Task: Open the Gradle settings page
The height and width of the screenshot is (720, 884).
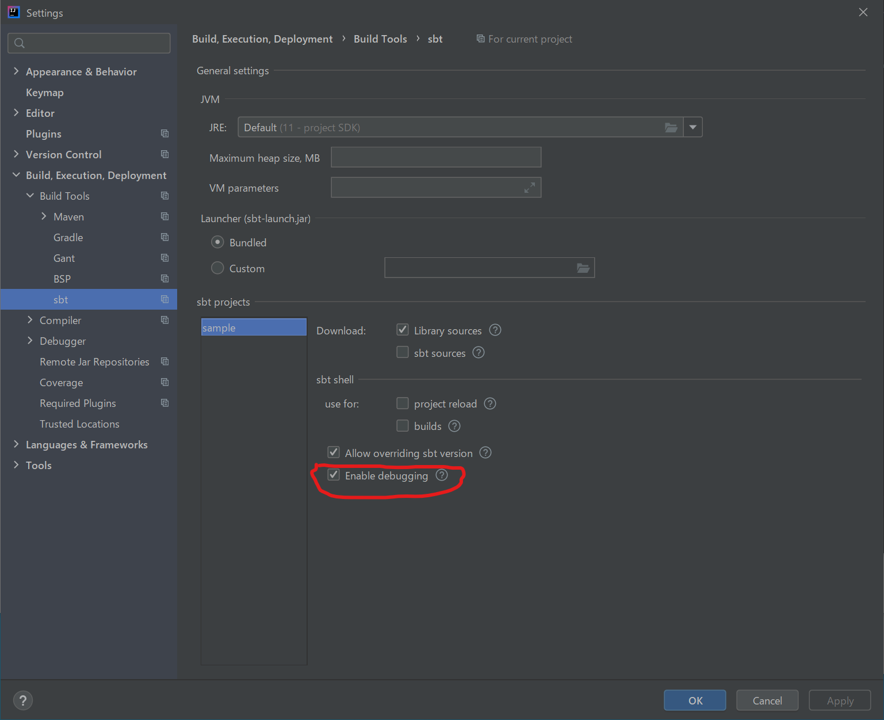Action: click(x=68, y=237)
